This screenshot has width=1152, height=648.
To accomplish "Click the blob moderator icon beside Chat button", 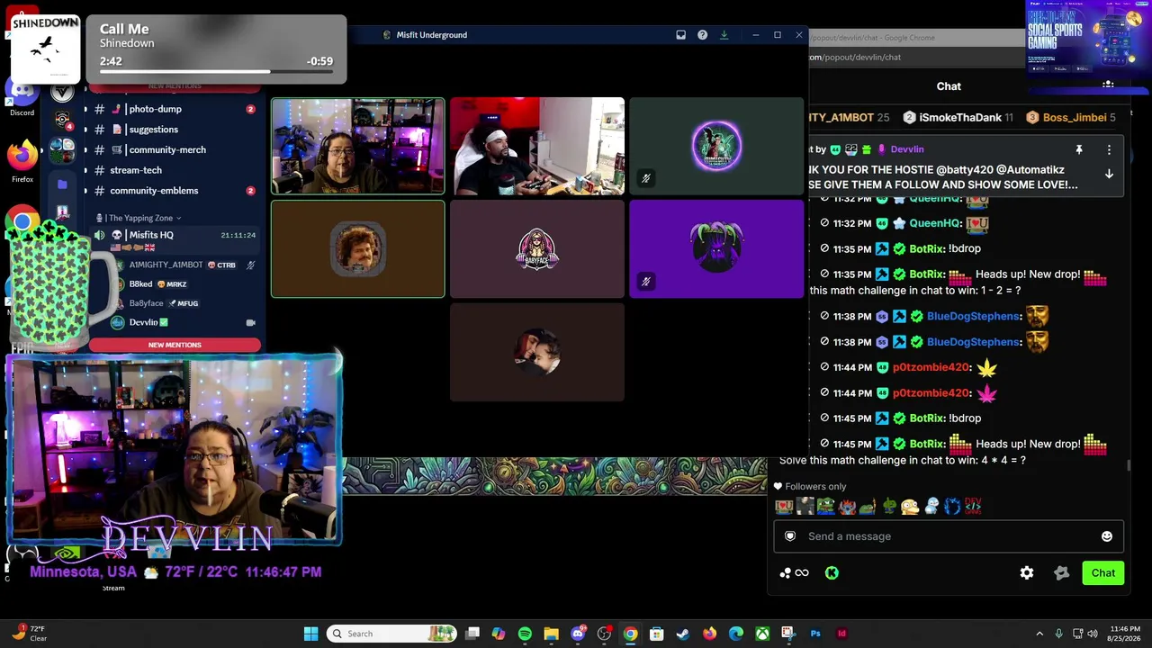I will (1062, 573).
